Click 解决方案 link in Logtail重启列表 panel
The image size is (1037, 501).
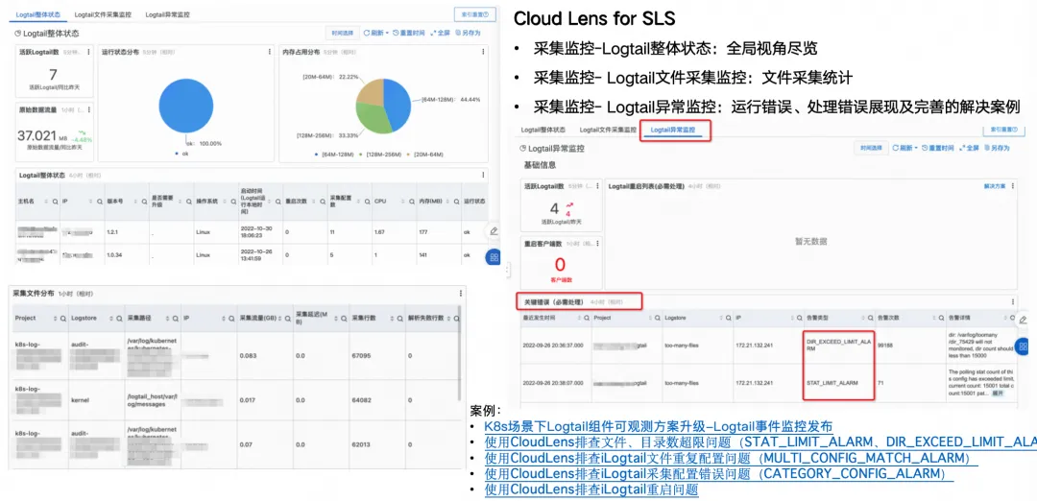click(x=995, y=187)
